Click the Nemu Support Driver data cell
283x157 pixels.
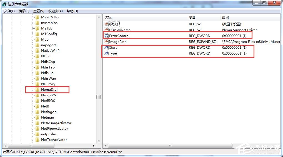click(x=239, y=30)
